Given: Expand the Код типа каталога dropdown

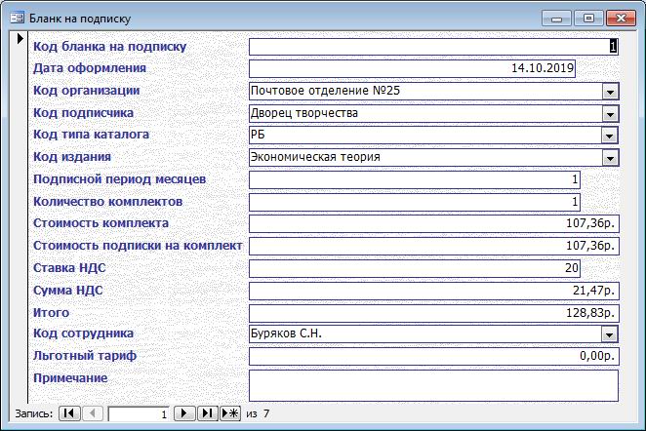Looking at the screenshot, I should pyautogui.click(x=610, y=136).
